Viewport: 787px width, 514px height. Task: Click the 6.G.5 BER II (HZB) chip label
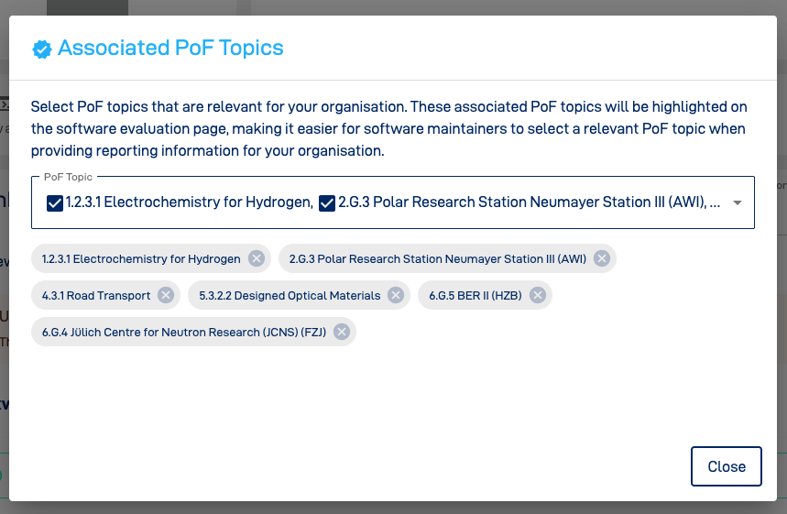(x=475, y=296)
